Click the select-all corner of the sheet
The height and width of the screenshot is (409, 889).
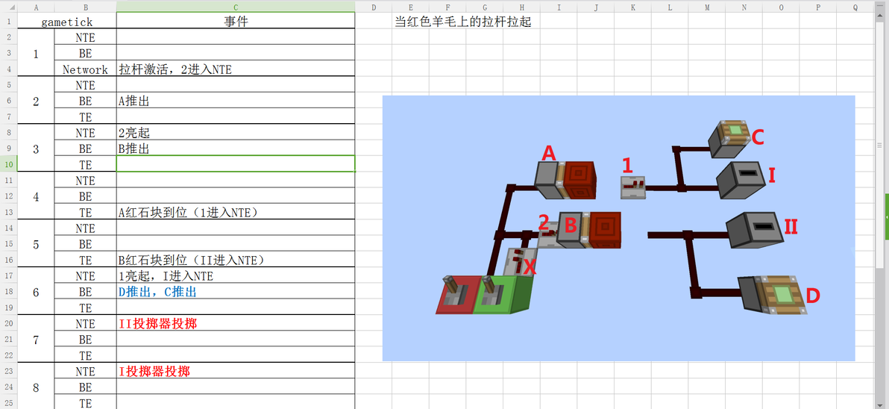pyautogui.click(x=8, y=7)
